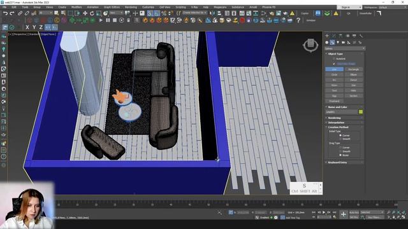408x229 pixels.
Task: Select the Cameras category icon
Action: tap(343, 43)
